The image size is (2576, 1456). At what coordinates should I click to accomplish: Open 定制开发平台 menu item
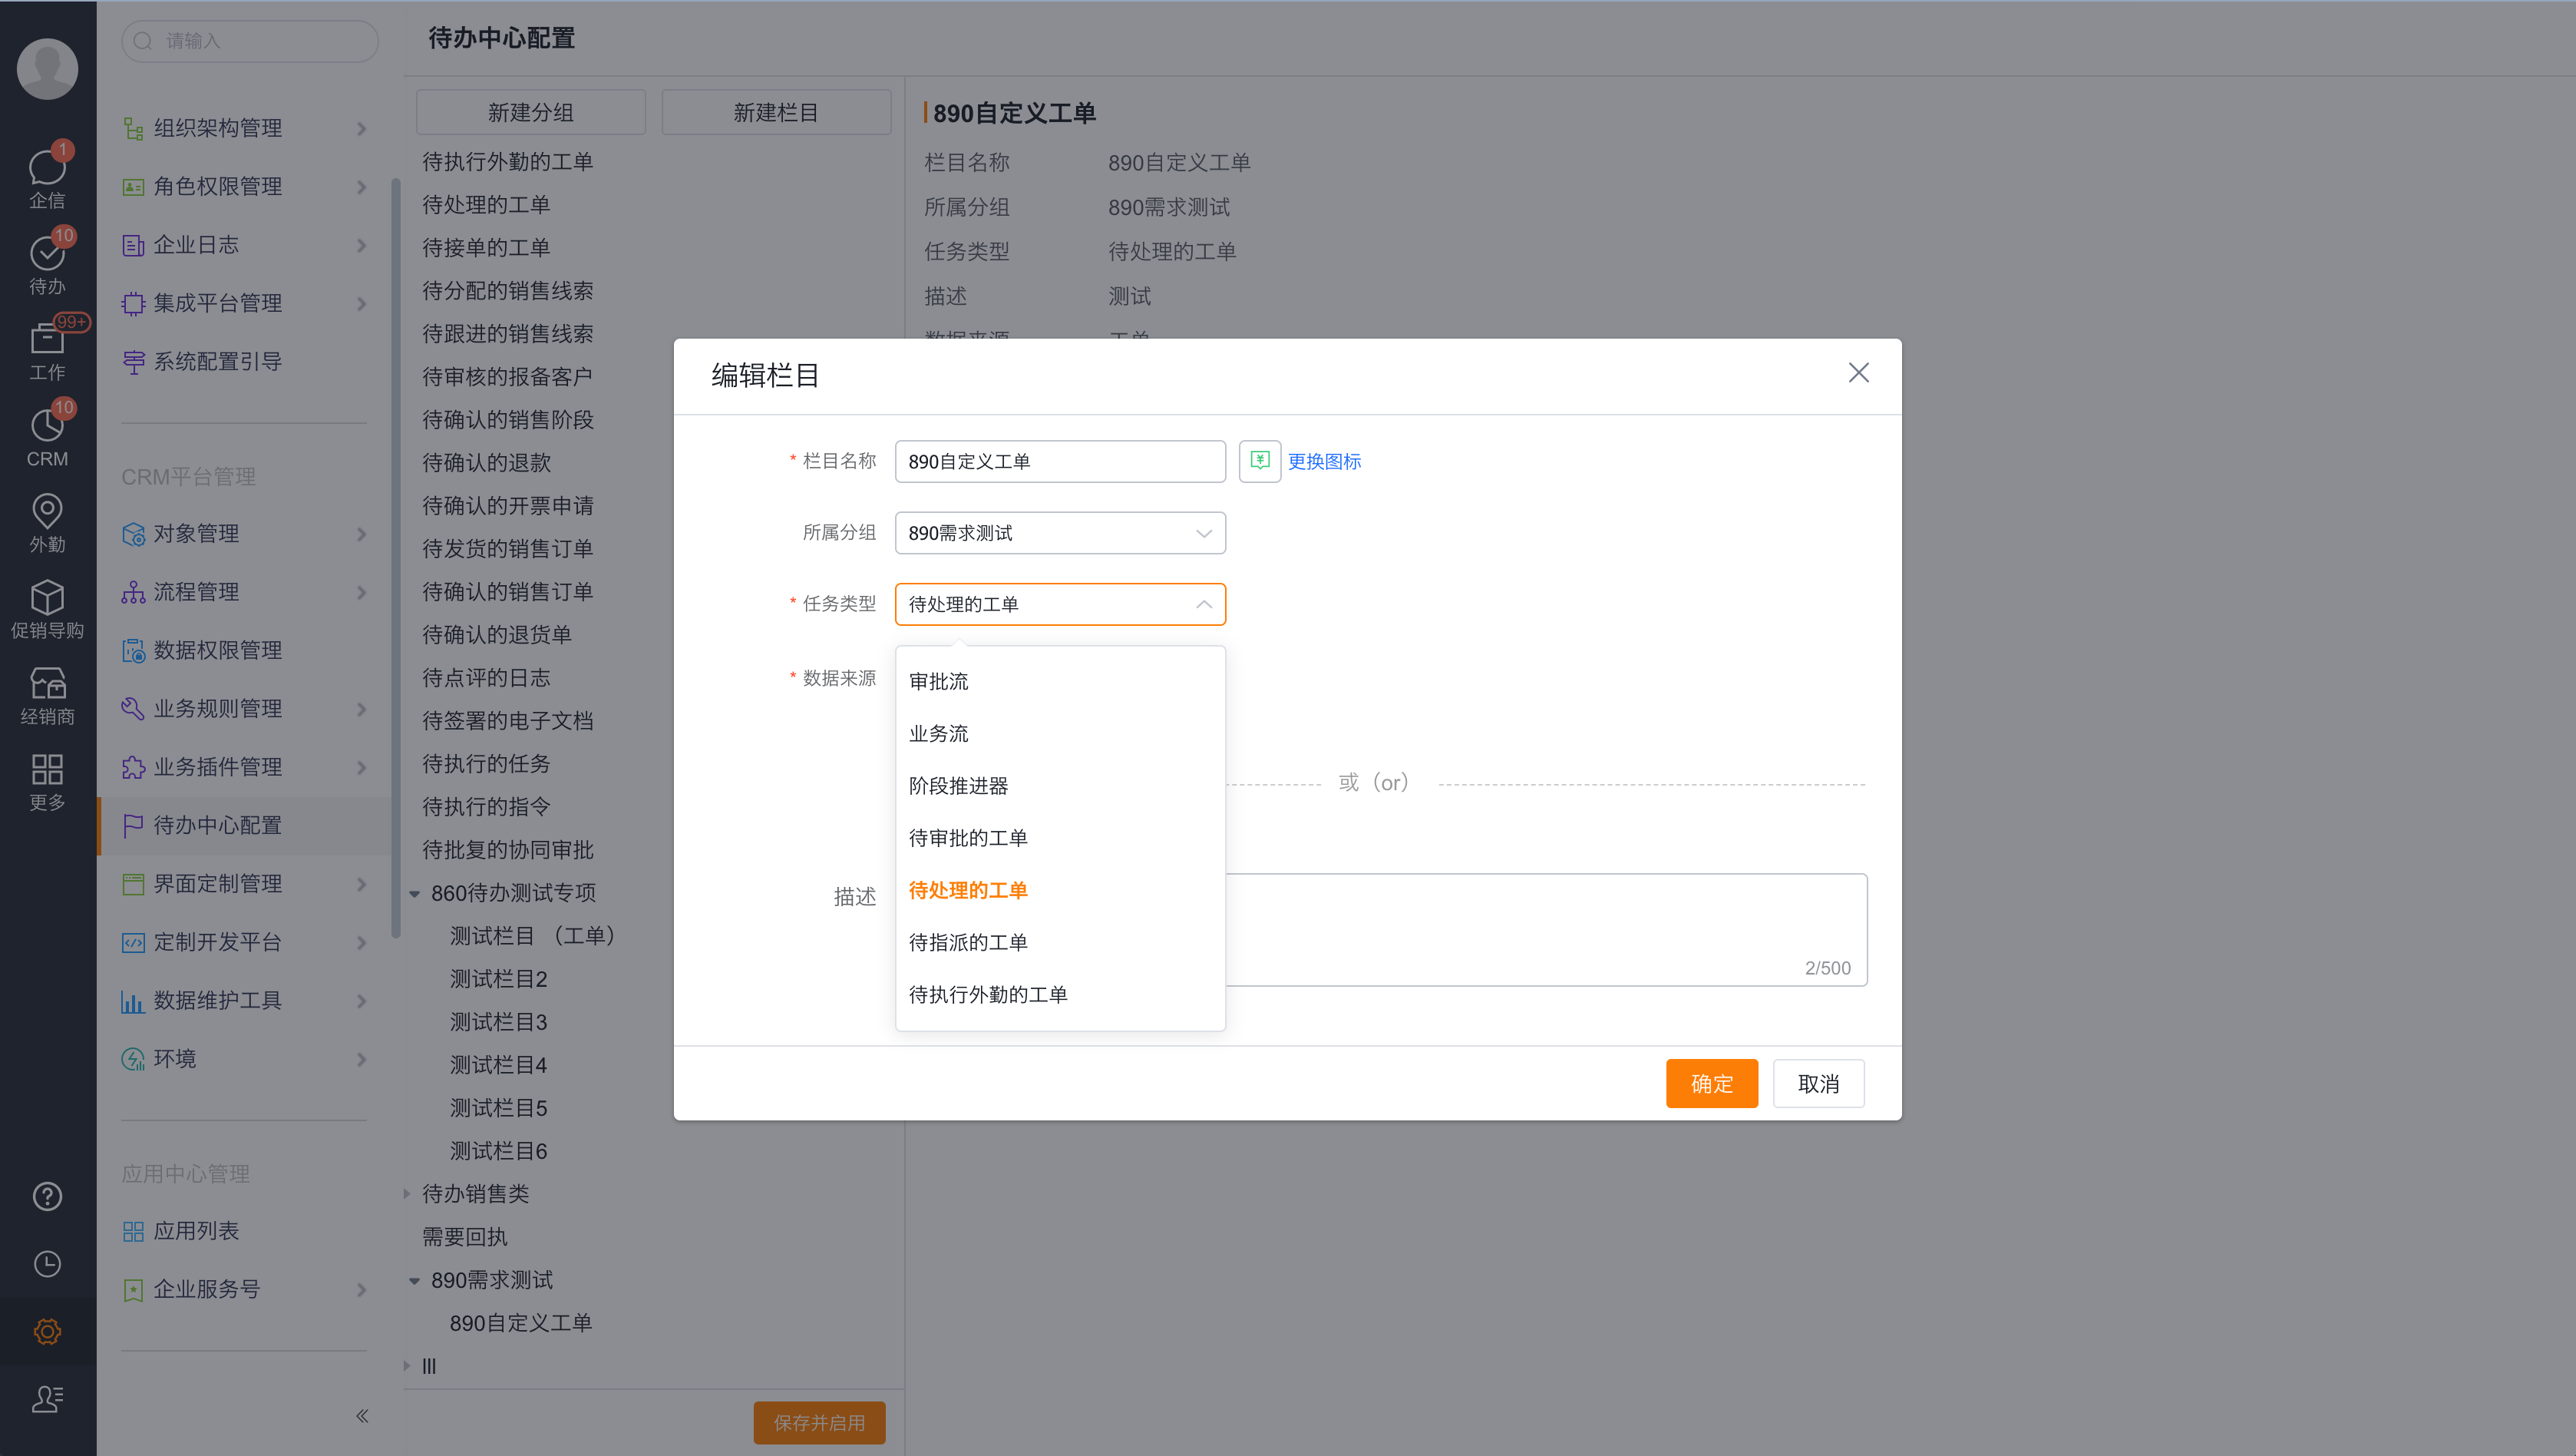(245, 943)
